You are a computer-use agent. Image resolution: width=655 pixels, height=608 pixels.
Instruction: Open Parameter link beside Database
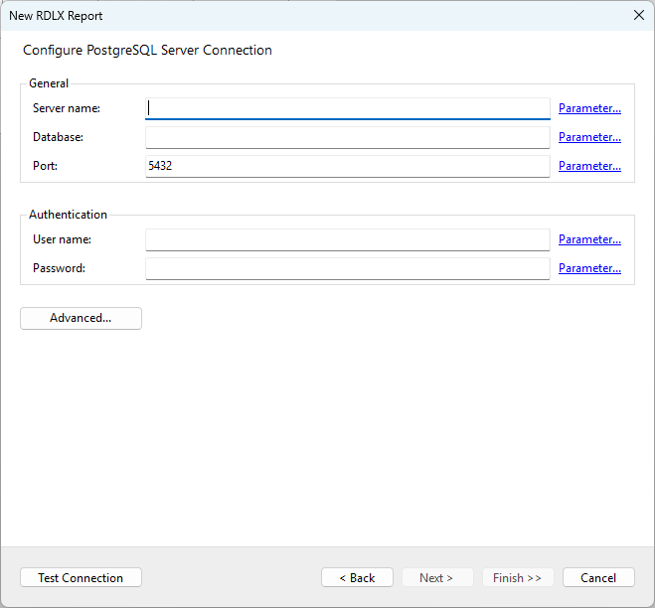[589, 137]
